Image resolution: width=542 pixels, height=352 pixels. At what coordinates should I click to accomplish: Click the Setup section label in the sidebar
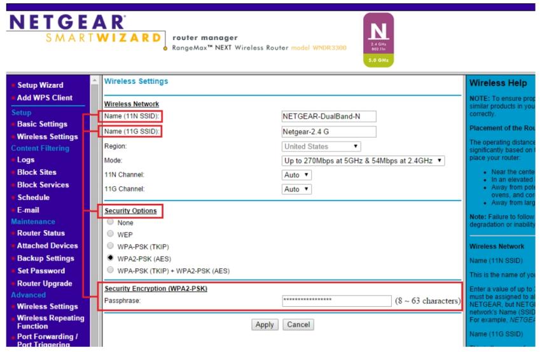22,112
